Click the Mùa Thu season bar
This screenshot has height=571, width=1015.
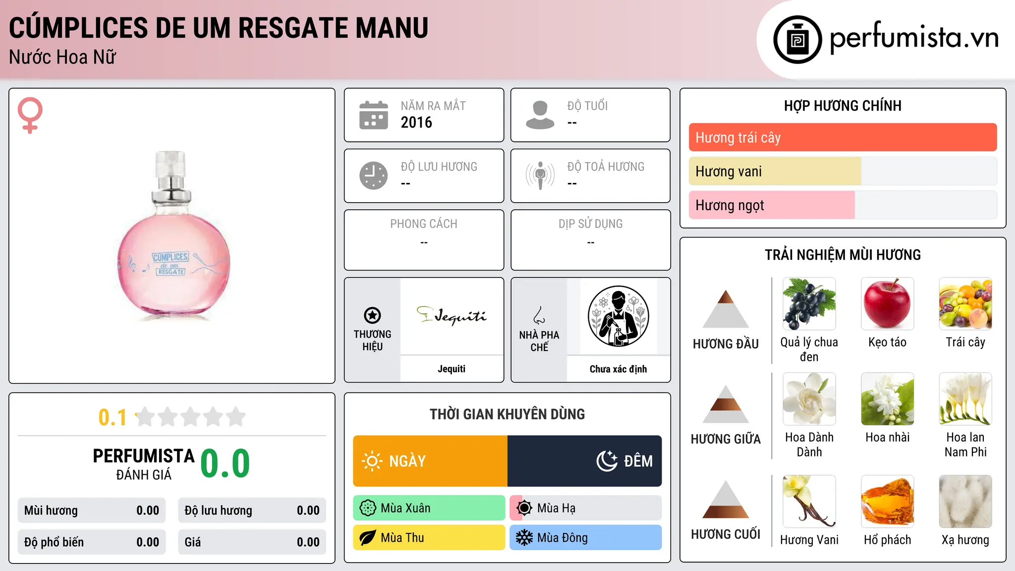(429, 538)
